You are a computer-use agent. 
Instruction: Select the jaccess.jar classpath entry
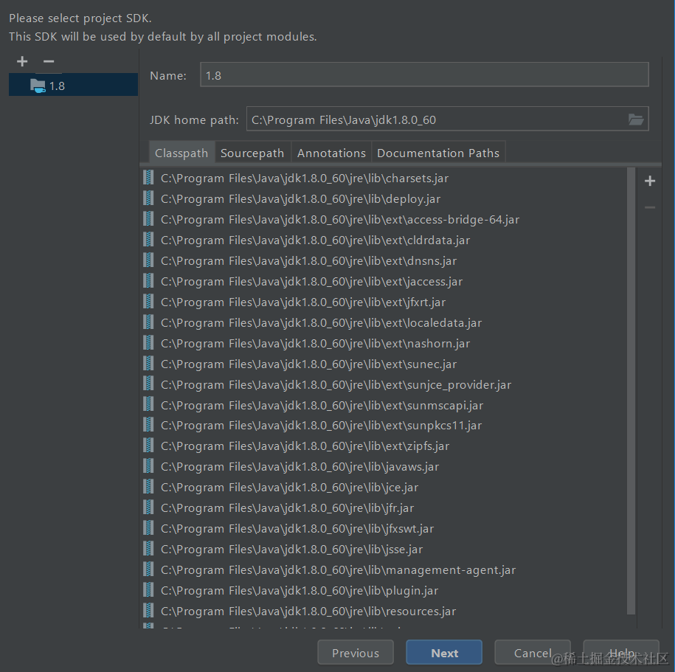(383, 282)
